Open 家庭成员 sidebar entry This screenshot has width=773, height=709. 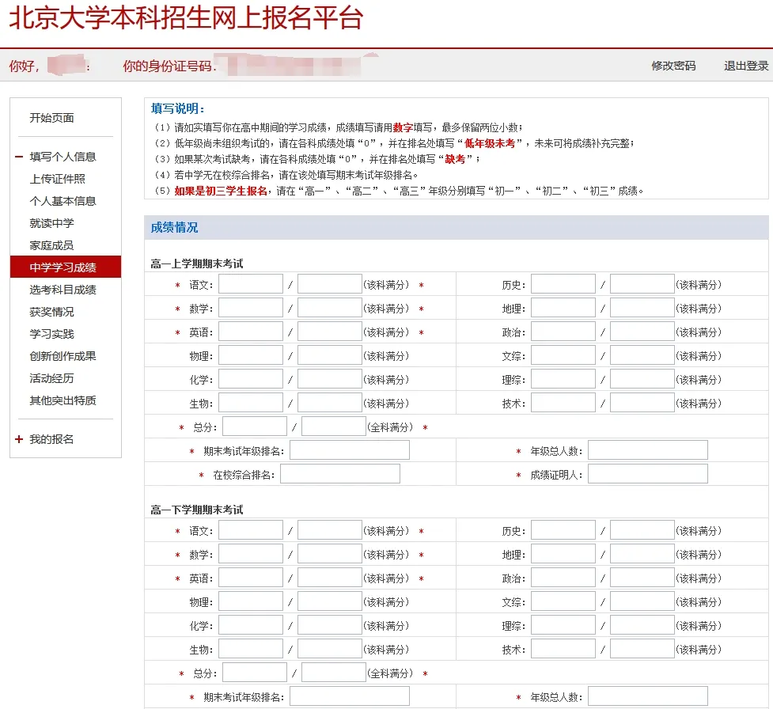pyautogui.click(x=51, y=245)
